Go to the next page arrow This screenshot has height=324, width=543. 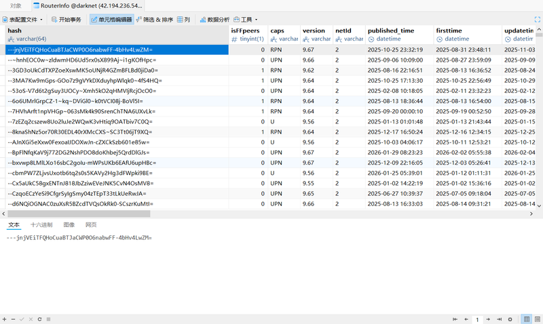click(488, 319)
